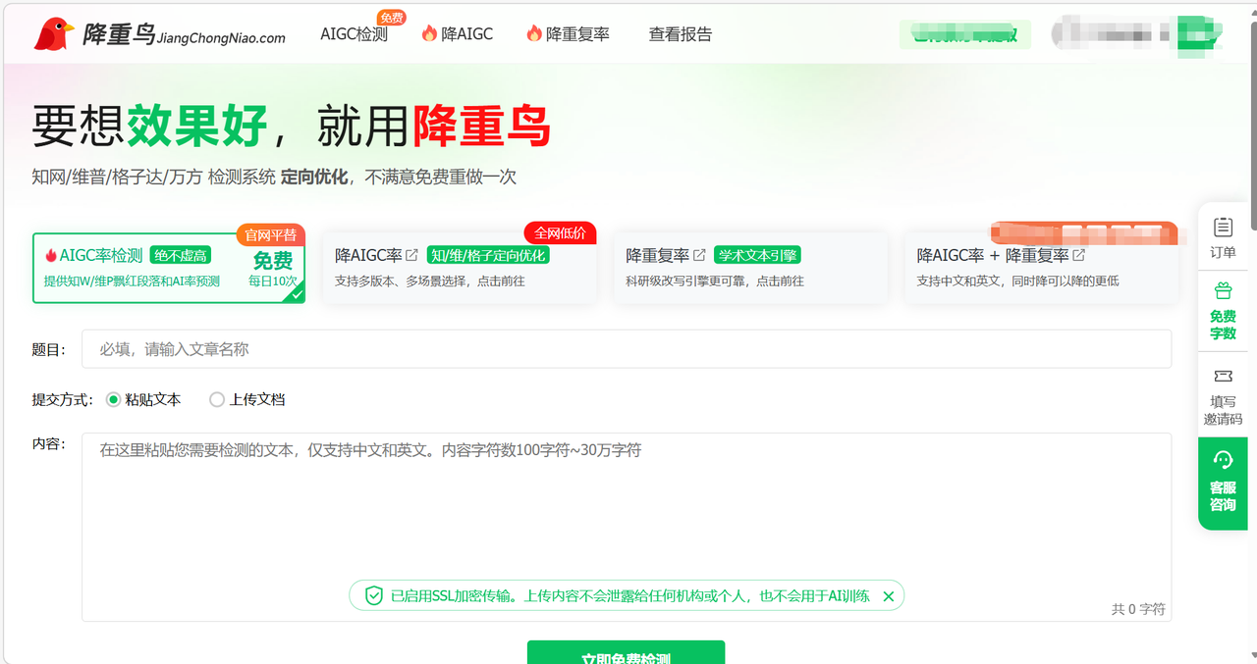Open the 降AIGC menu item
1257x664 pixels.
click(x=466, y=34)
